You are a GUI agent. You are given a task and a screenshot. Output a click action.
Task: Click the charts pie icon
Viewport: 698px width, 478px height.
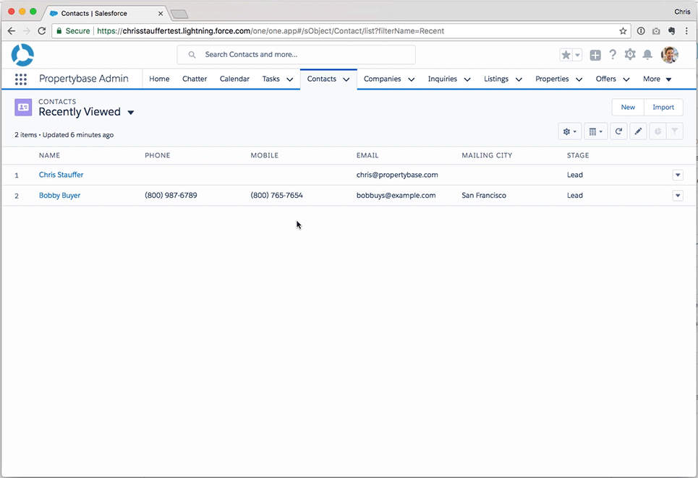pos(657,131)
